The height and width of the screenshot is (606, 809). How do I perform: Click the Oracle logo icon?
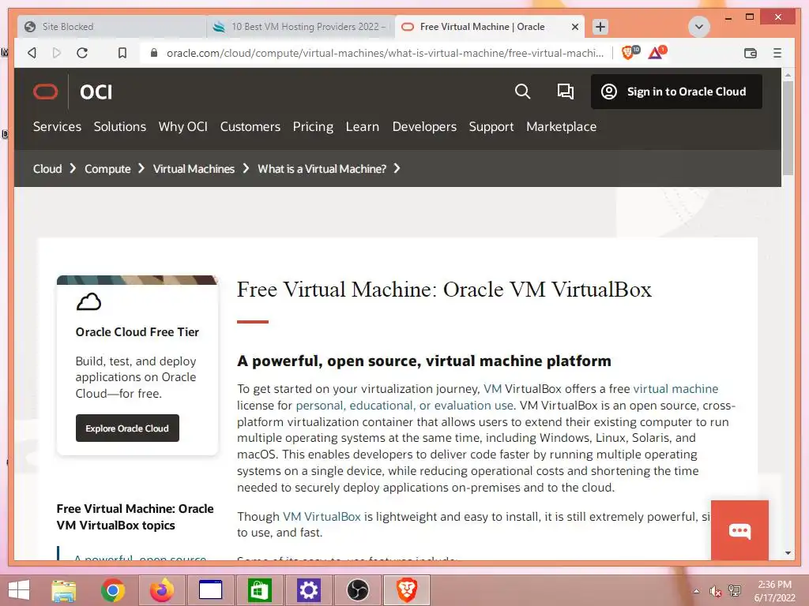[x=45, y=92]
